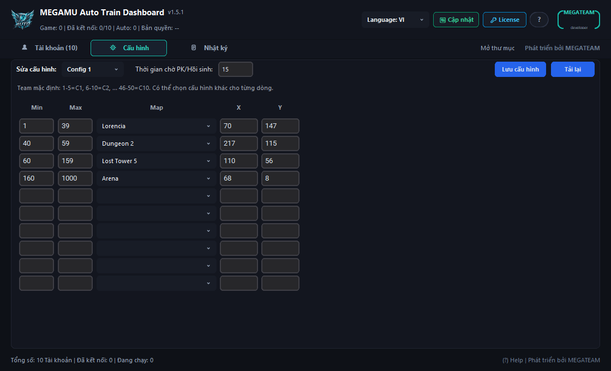Click the person icon beside Tài khoản
Image resolution: width=611 pixels, height=371 pixels.
[x=25, y=47]
